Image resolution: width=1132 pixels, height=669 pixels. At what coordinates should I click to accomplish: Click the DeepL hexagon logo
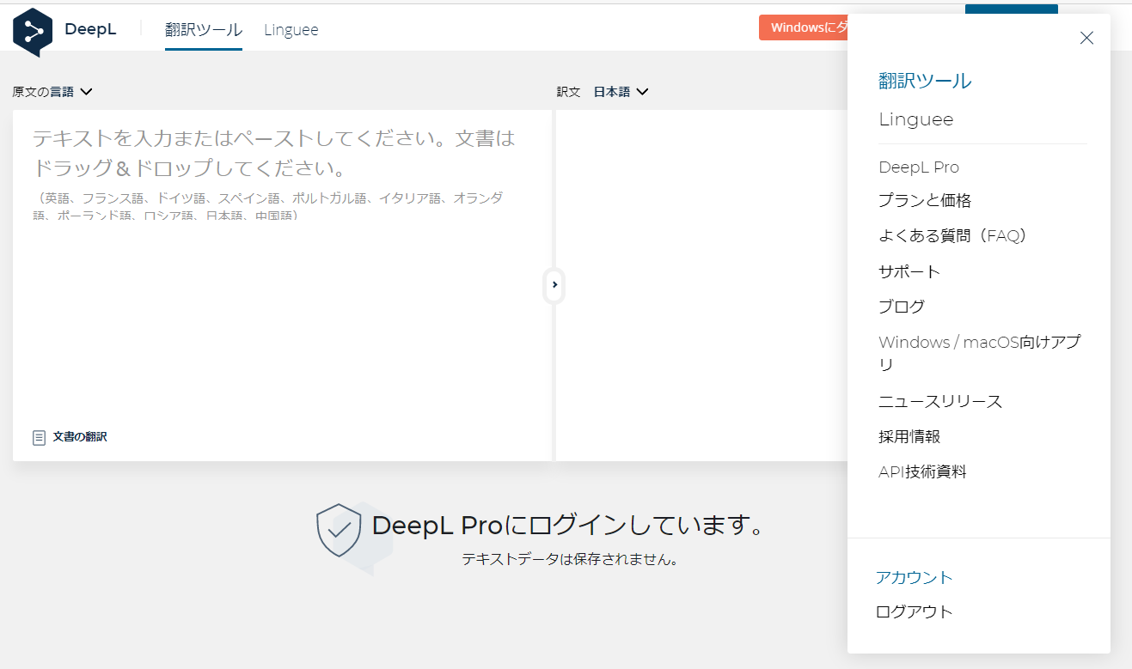[x=33, y=31]
